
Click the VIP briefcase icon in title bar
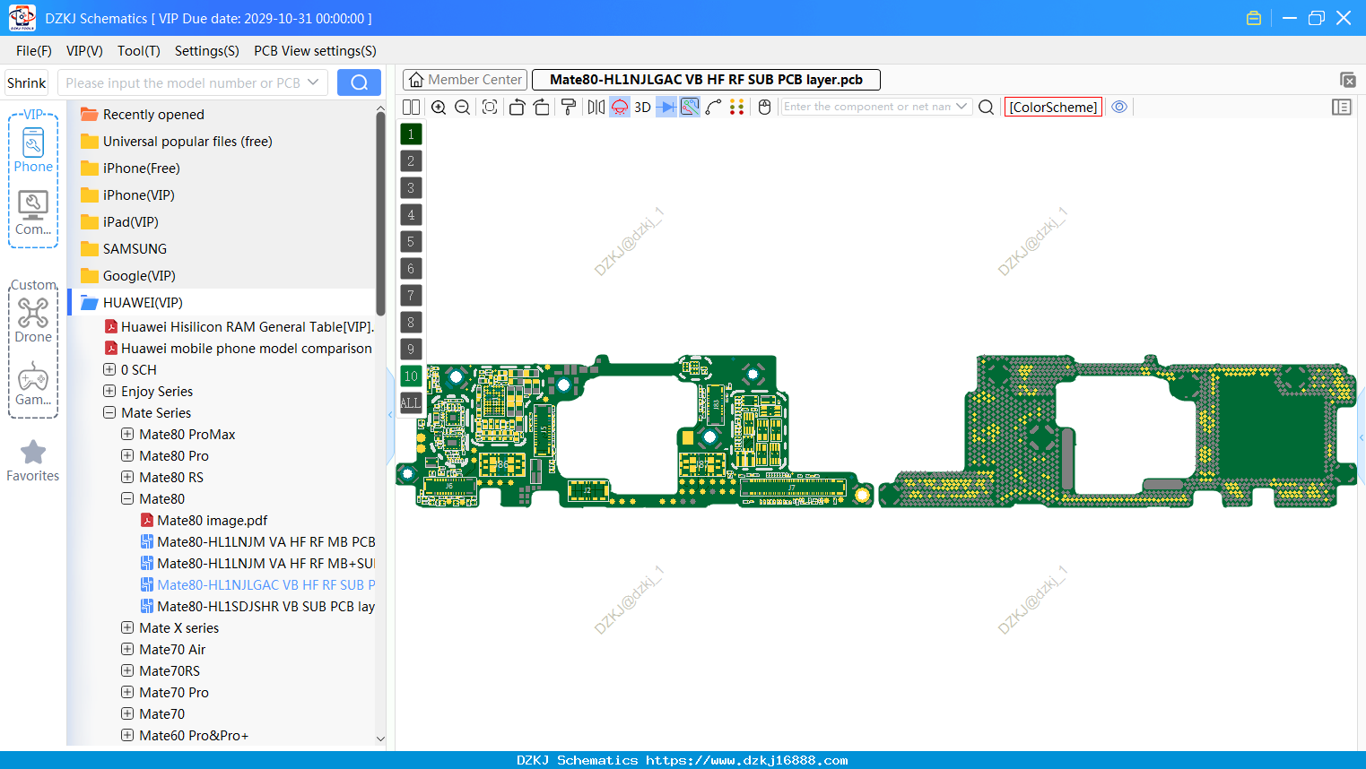[1254, 18]
